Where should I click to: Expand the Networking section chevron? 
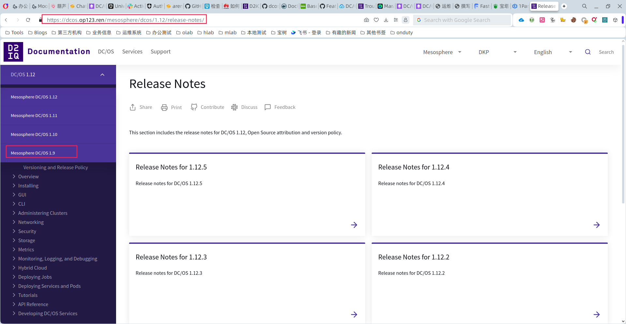pyautogui.click(x=14, y=222)
